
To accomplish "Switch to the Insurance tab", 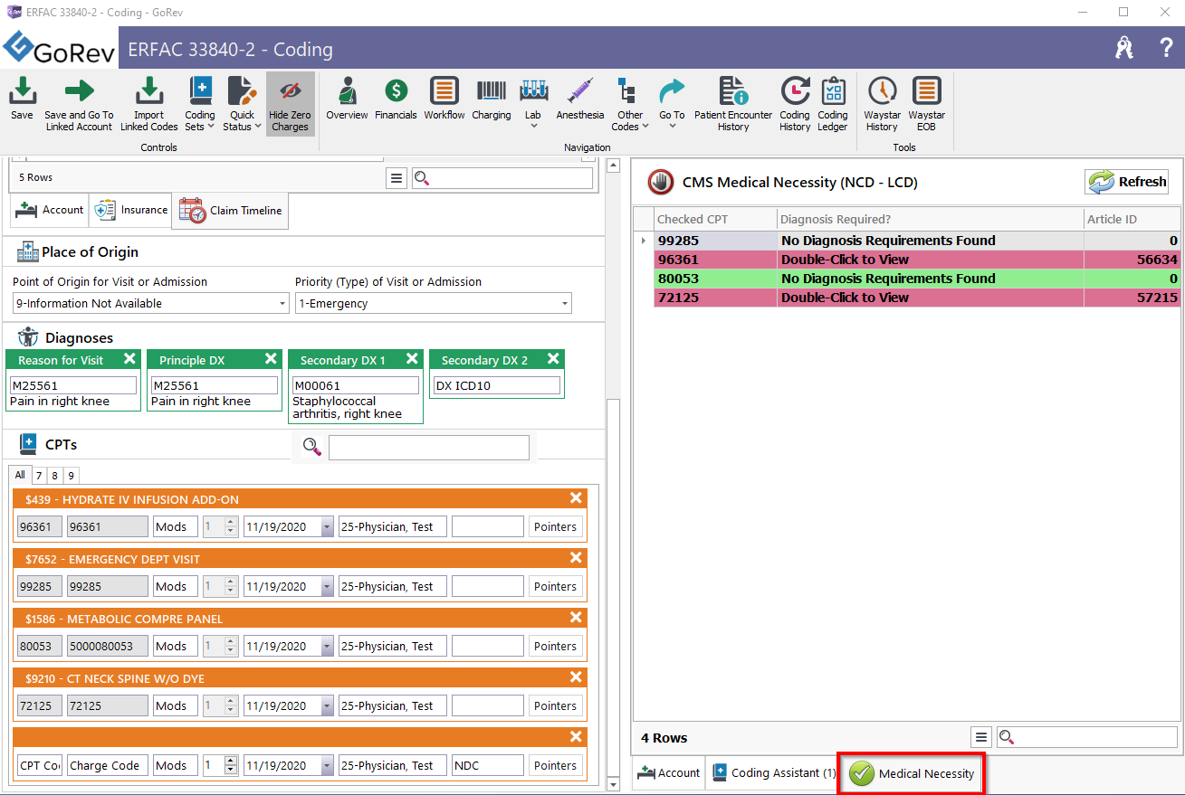I will 132,210.
